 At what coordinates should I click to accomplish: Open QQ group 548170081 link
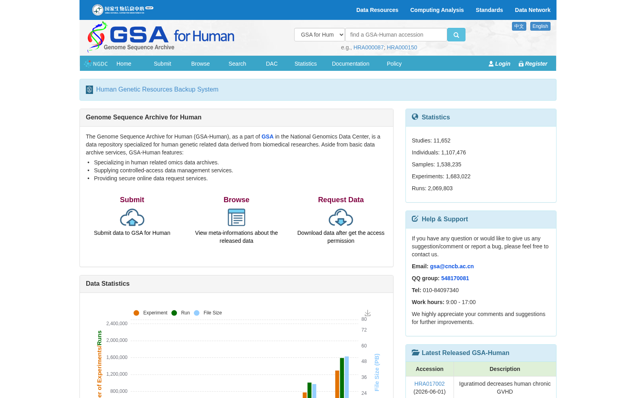tap(455, 278)
